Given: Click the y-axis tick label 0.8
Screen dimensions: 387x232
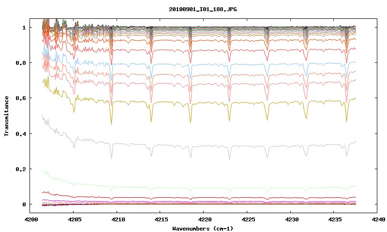Looking at the screenshot, I should 21,63.
